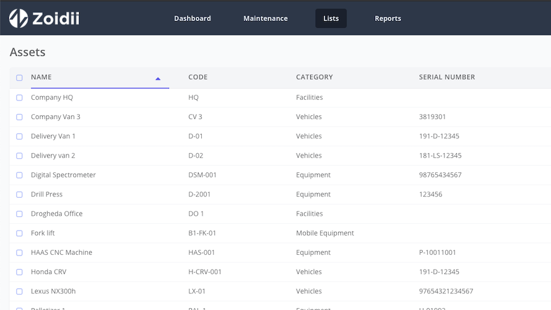Tick the Honda CRV checkbox
This screenshot has width=551, height=310.
point(19,272)
